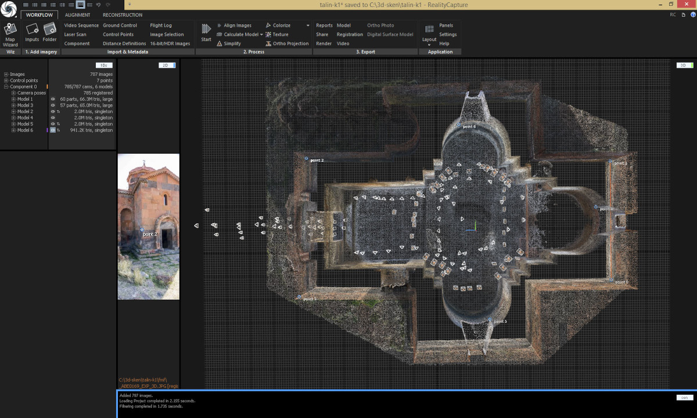This screenshot has height=418, width=697.
Task: Toggle visibility eye for Model 1
Action: pos(53,99)
